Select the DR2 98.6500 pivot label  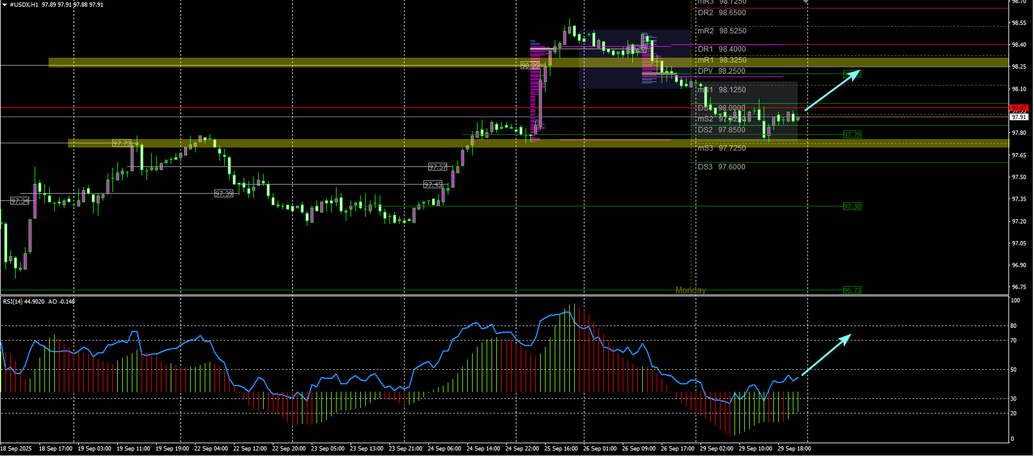722,13
